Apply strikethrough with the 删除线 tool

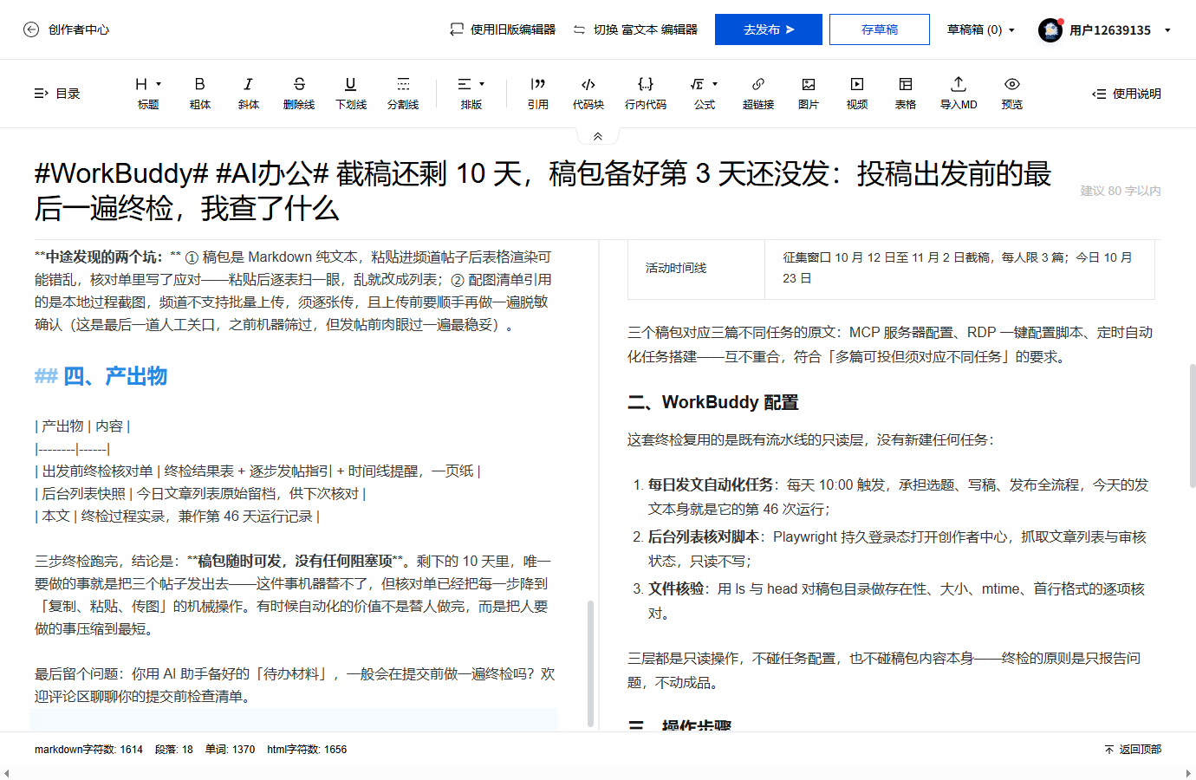pos(299,94)
